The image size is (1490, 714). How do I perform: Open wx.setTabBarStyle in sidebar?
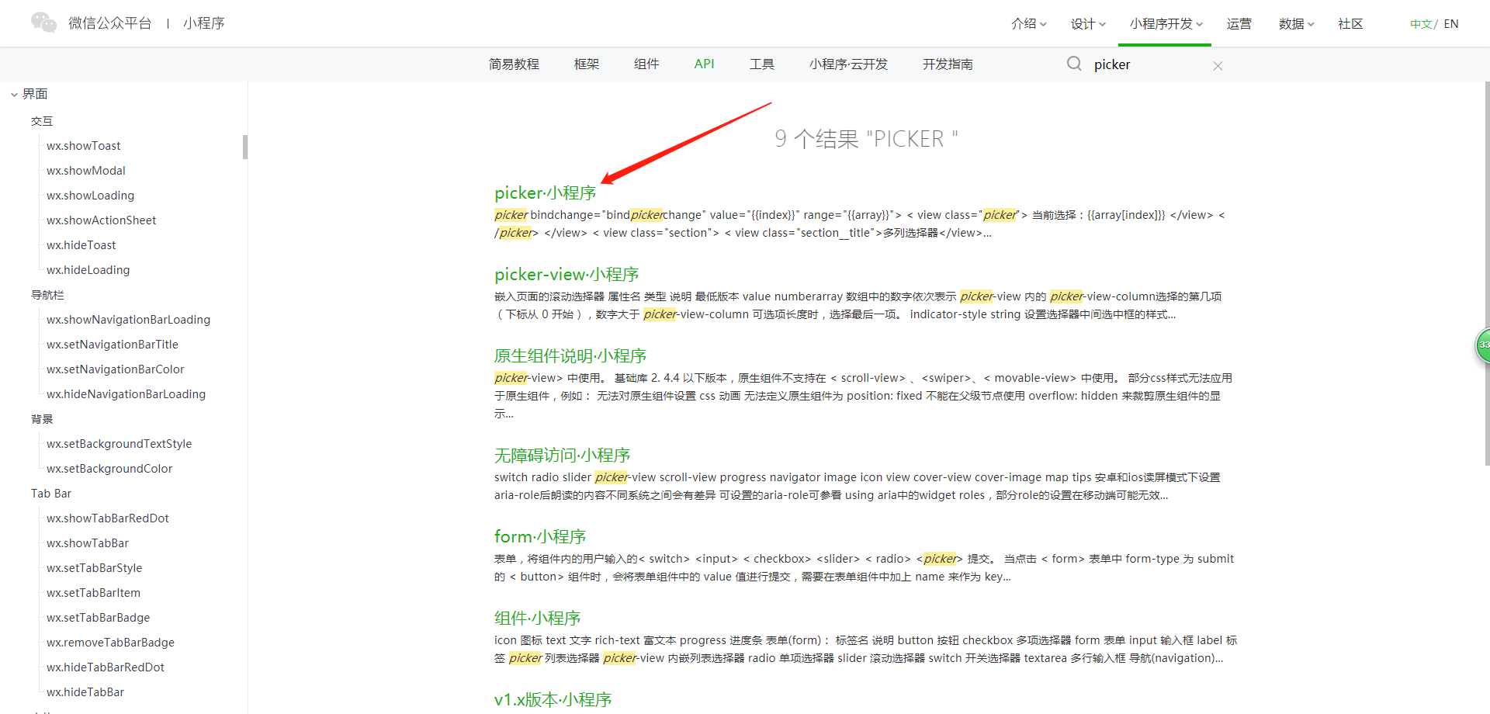pyautogui.click(x=94, y=568)
